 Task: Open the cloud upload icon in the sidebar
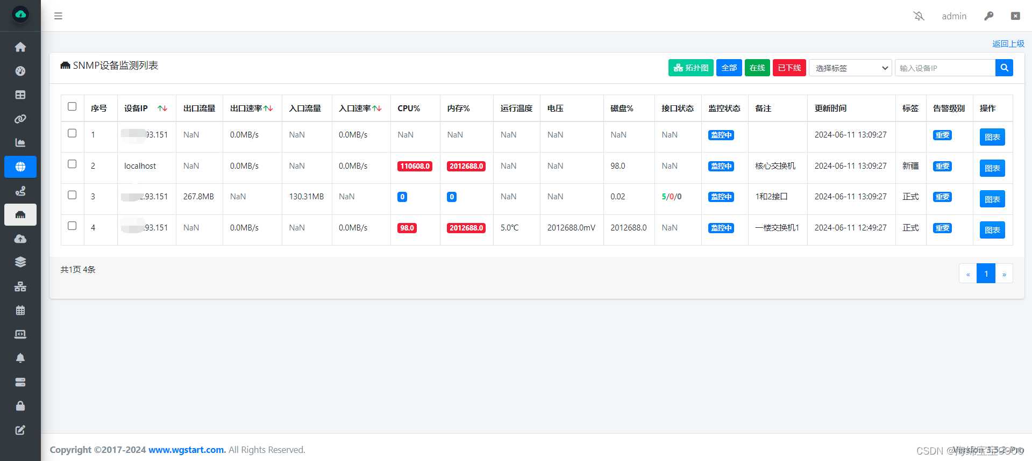coord(20,239)
